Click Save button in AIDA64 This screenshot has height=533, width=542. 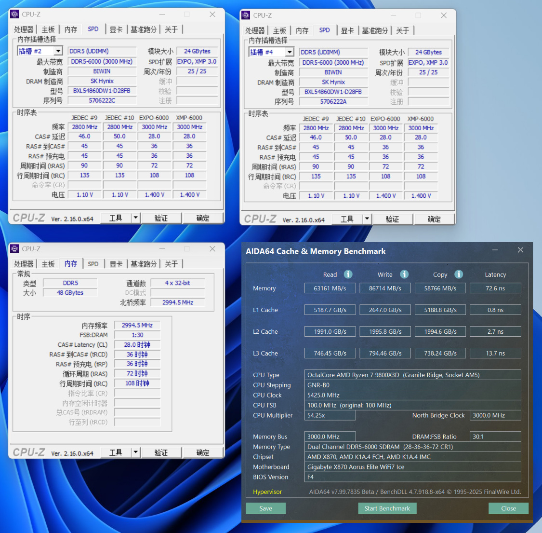click(265, 508)
